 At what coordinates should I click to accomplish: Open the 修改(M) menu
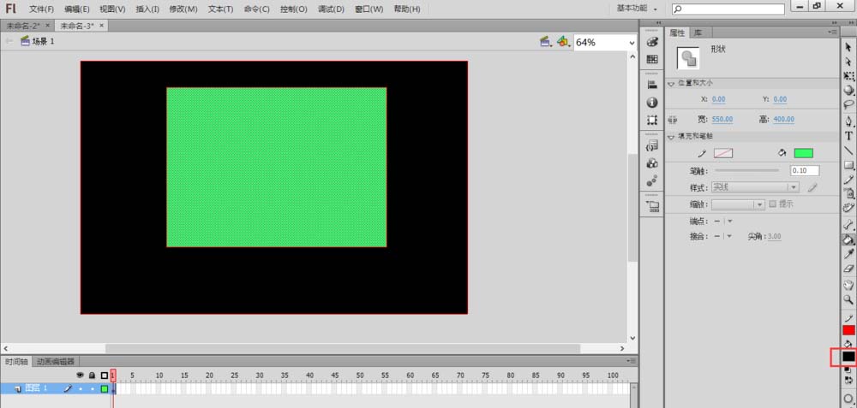tap(183, 9)
